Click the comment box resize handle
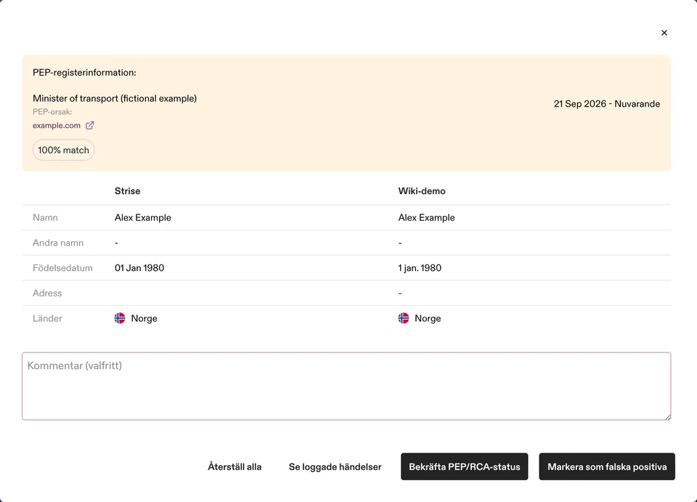 [668, 416]
